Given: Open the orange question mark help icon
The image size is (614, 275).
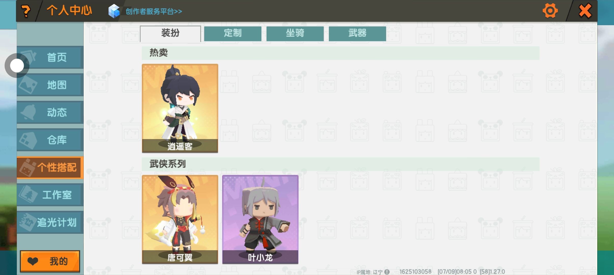Looking at the screenshot, I should pos(26,11).
